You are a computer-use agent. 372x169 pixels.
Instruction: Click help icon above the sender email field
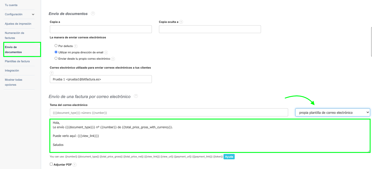(52, 73)
